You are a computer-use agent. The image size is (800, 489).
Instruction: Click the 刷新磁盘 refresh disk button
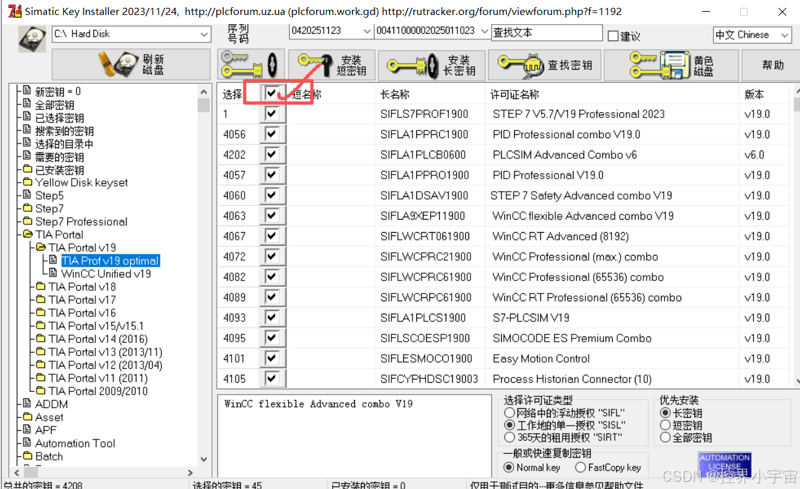[131, 65]
